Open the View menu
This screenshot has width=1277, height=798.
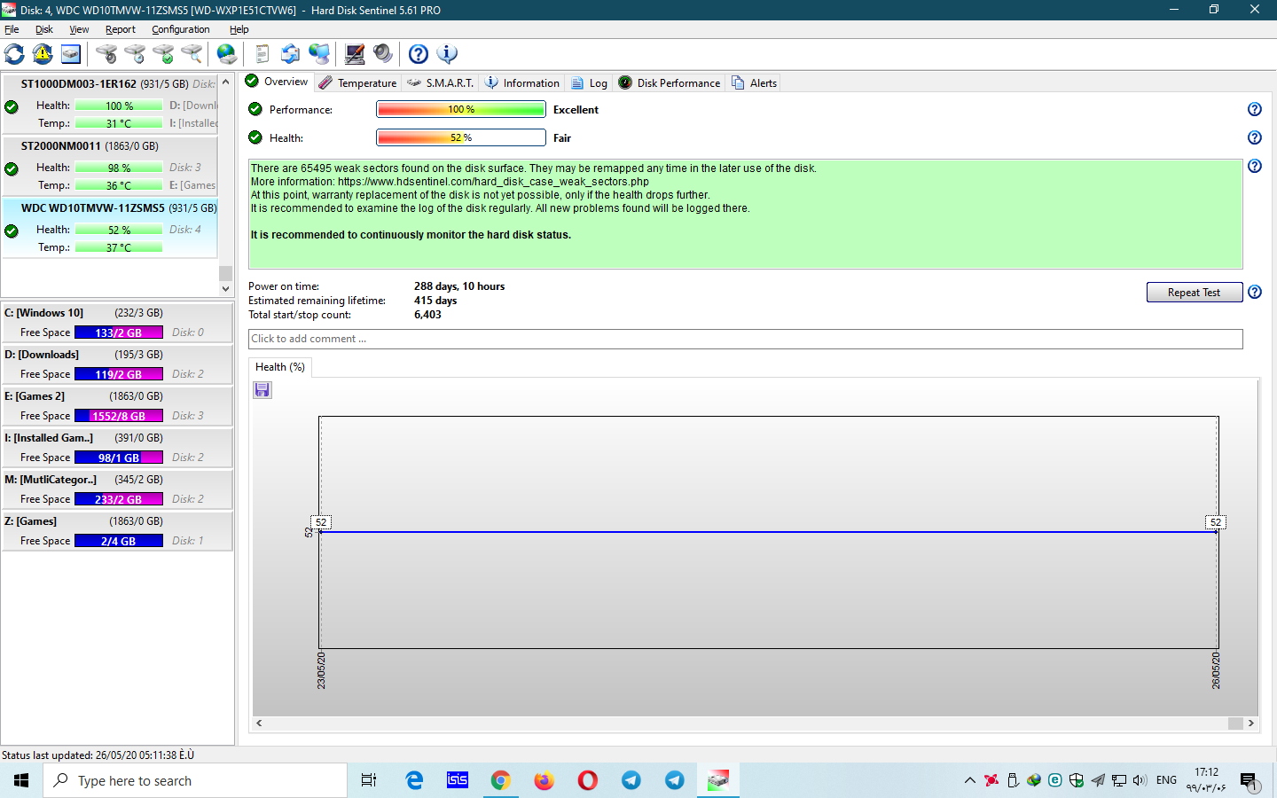pyautogui.click(x=79, y=29)
